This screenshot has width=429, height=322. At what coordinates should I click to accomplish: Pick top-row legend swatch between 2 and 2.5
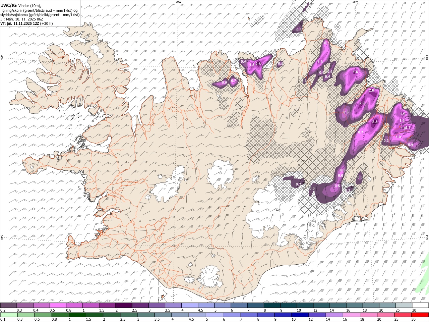click(x=124, y=306)
